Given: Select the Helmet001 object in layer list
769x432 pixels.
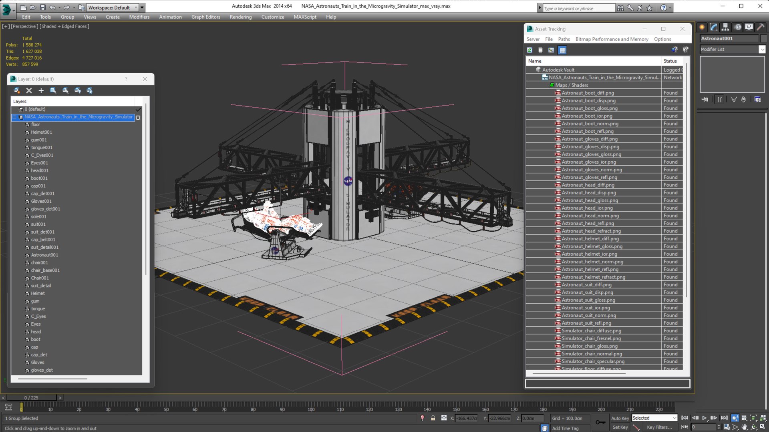Looking at the screenshot, I should [41, 132].
